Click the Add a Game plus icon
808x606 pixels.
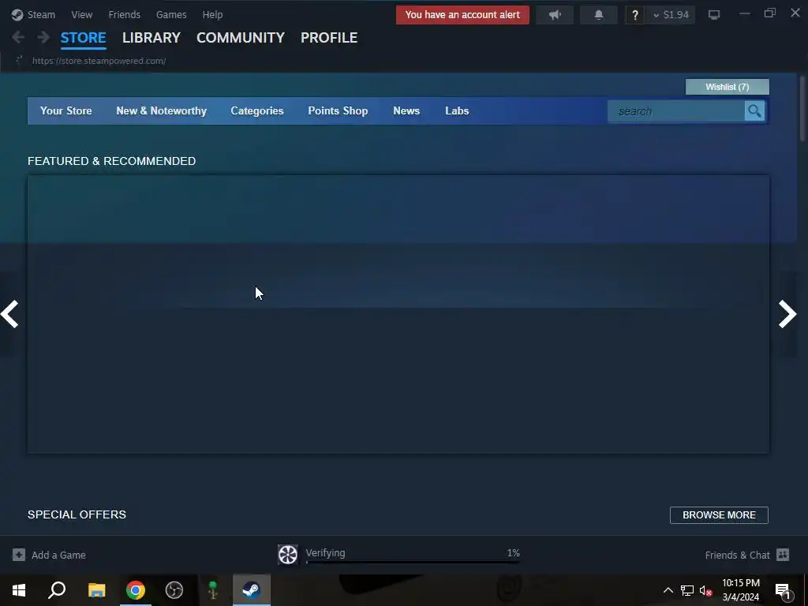[19, 555]
